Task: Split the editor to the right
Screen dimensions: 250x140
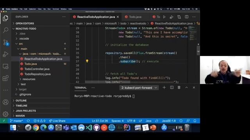Action: coord(187,17)
